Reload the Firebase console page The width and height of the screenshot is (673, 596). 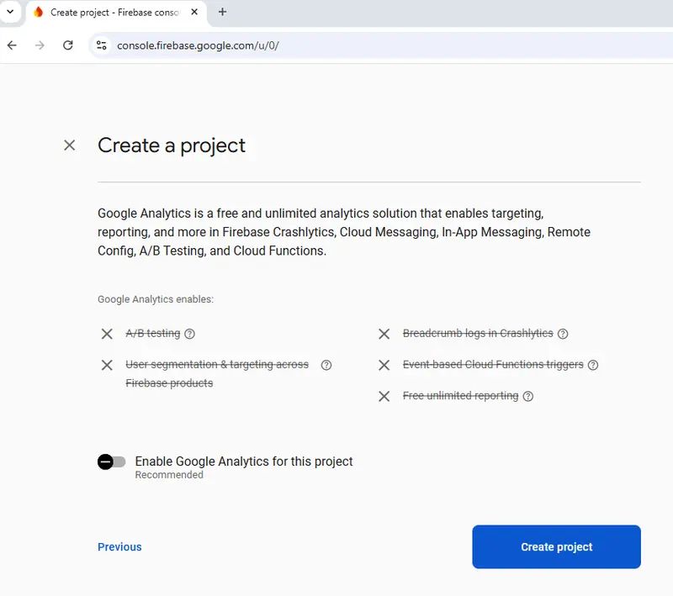click(68, 45)
